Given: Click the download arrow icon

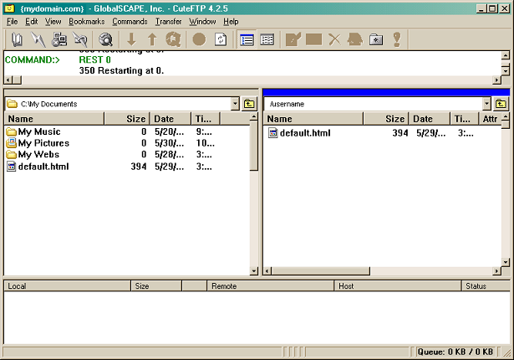Looking at the screenshot, I should pyautogui.click(x=131, y=39).
